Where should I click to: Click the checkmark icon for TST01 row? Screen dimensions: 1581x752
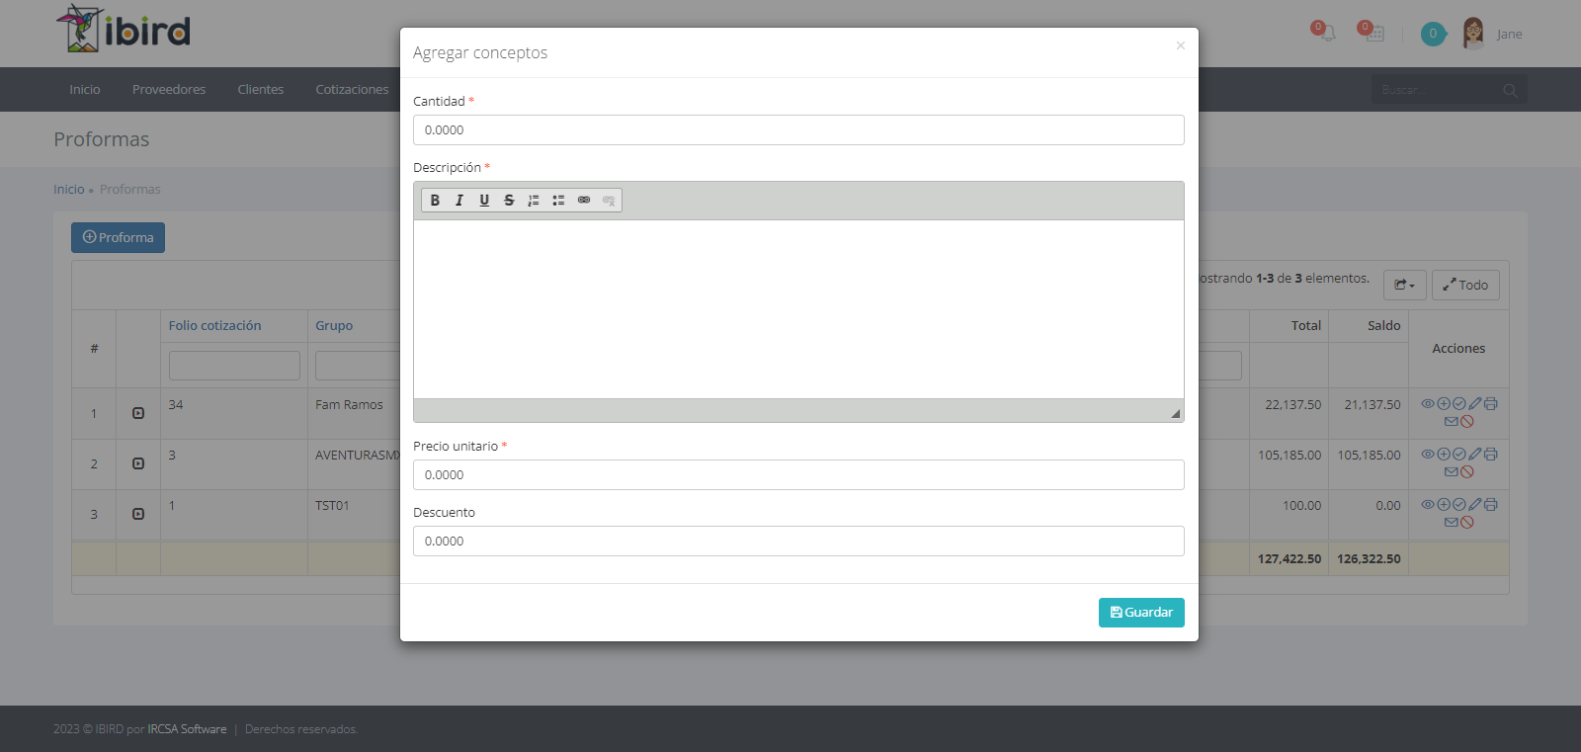pyautogui.click(x=1459, y=504)
